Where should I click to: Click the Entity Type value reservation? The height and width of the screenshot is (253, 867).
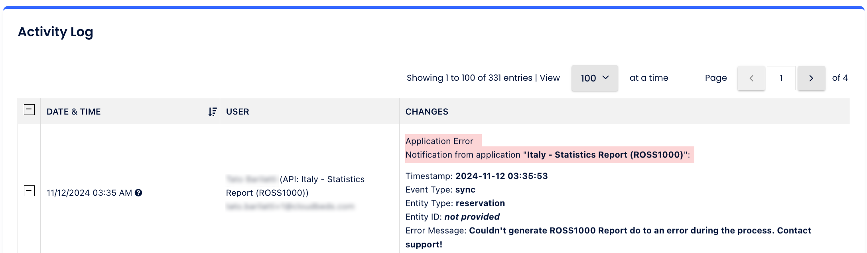pos(480,203)
